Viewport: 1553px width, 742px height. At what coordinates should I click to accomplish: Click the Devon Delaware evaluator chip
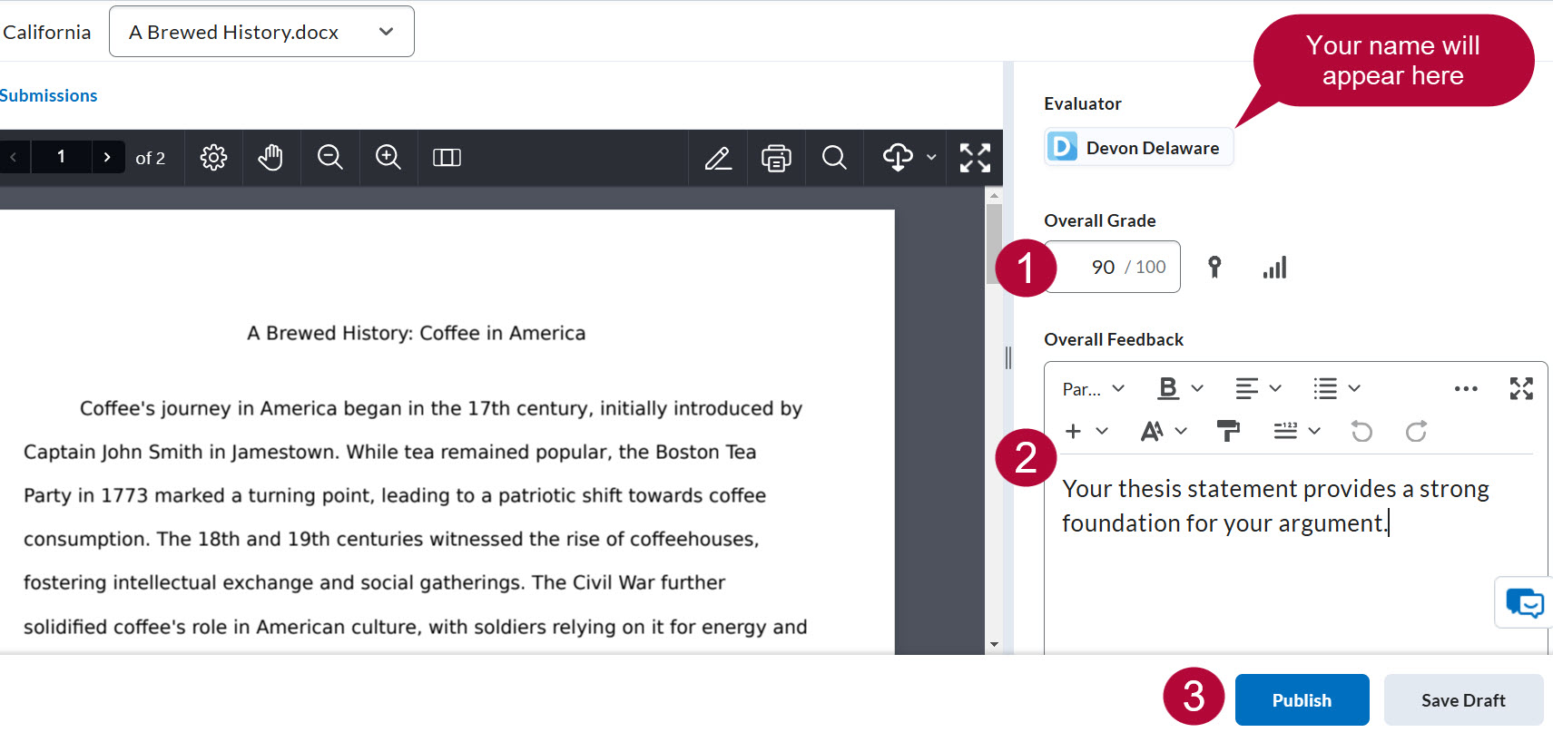tap(1138, 148)
